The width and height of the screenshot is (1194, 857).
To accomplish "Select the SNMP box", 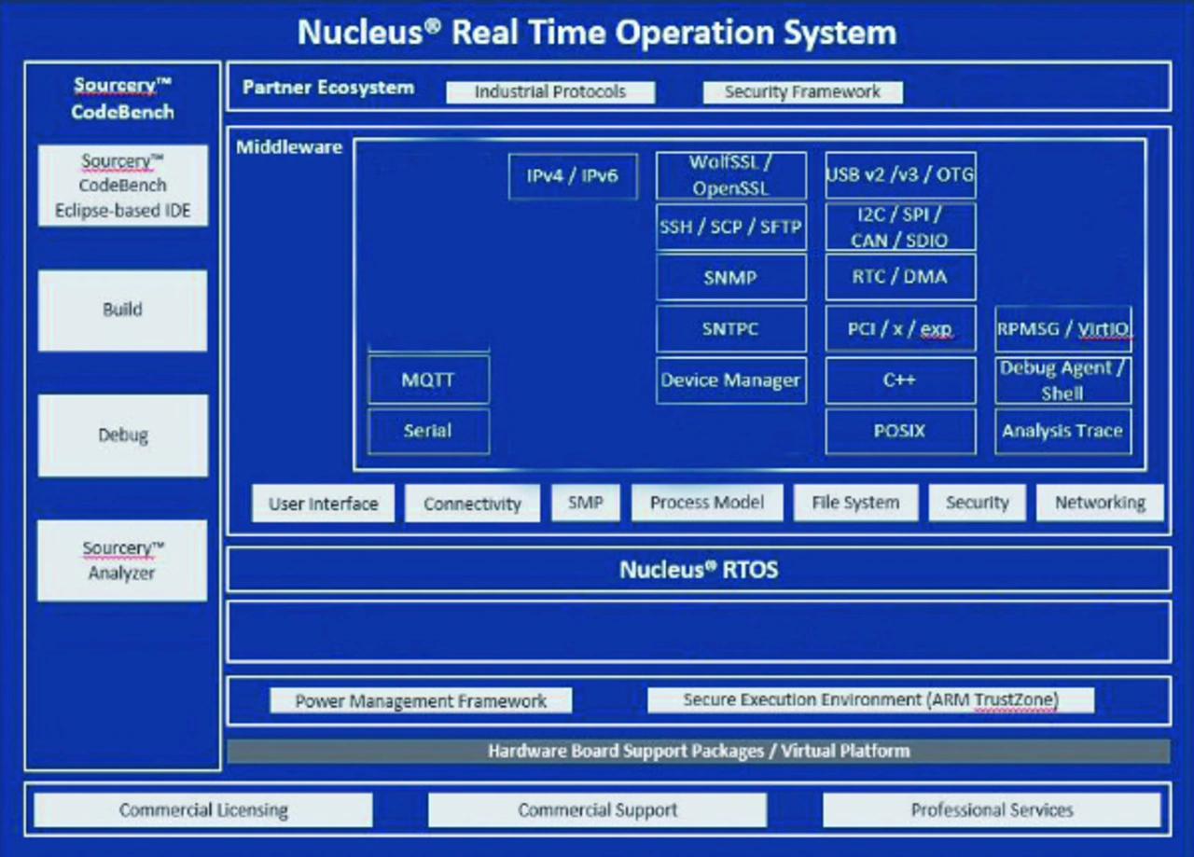I will click(x=731, y=277).
